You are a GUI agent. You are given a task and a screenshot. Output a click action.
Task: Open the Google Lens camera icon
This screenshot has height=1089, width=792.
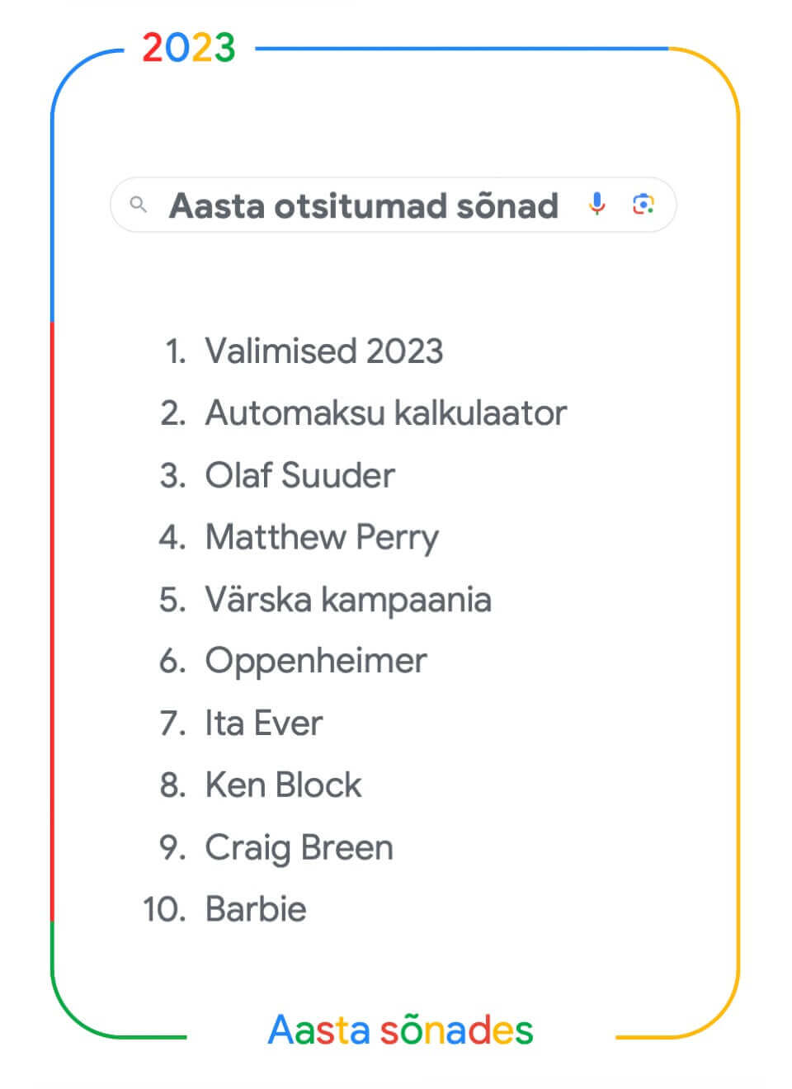pos(643,204)
